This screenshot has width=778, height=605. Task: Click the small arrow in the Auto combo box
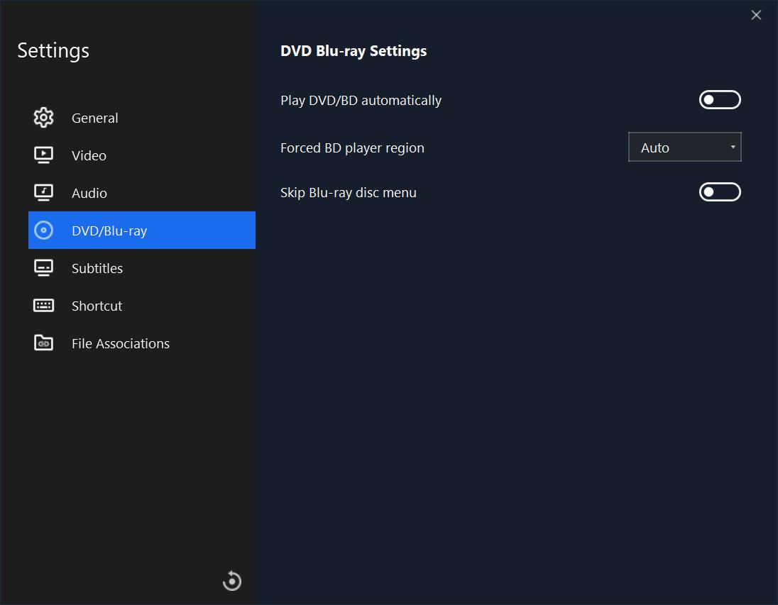click(x=733, y=148)
